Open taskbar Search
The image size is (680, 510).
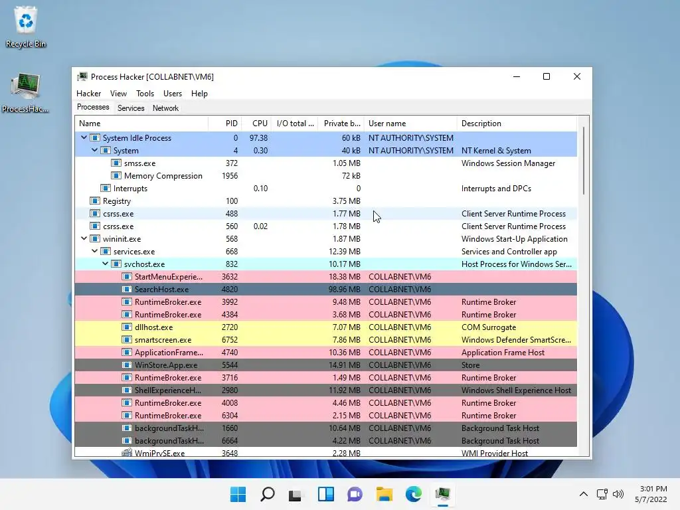pos(267,494)
